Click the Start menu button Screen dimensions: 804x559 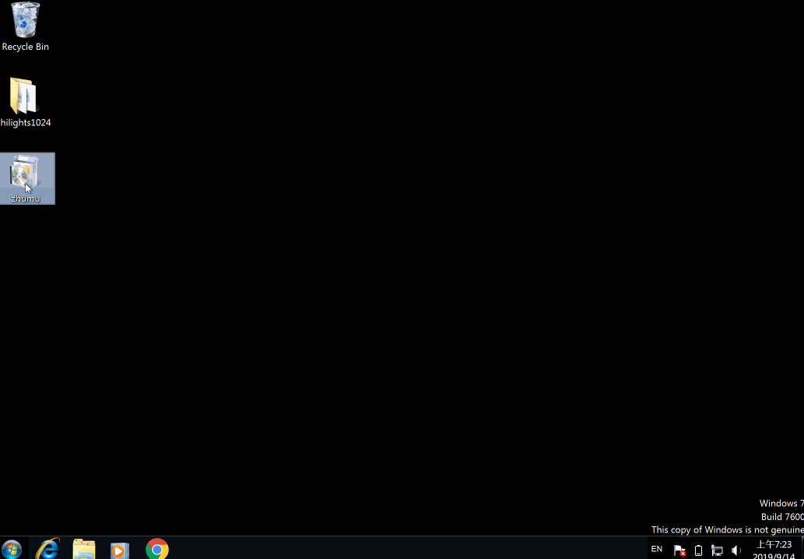[10, 549]
